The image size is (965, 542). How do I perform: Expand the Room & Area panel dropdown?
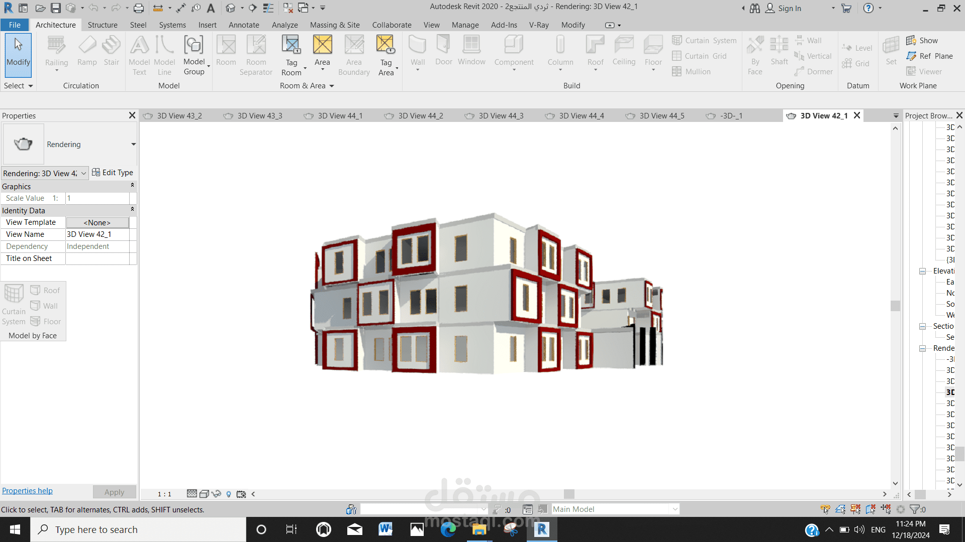pyautogui.click(x=332, y=86)
